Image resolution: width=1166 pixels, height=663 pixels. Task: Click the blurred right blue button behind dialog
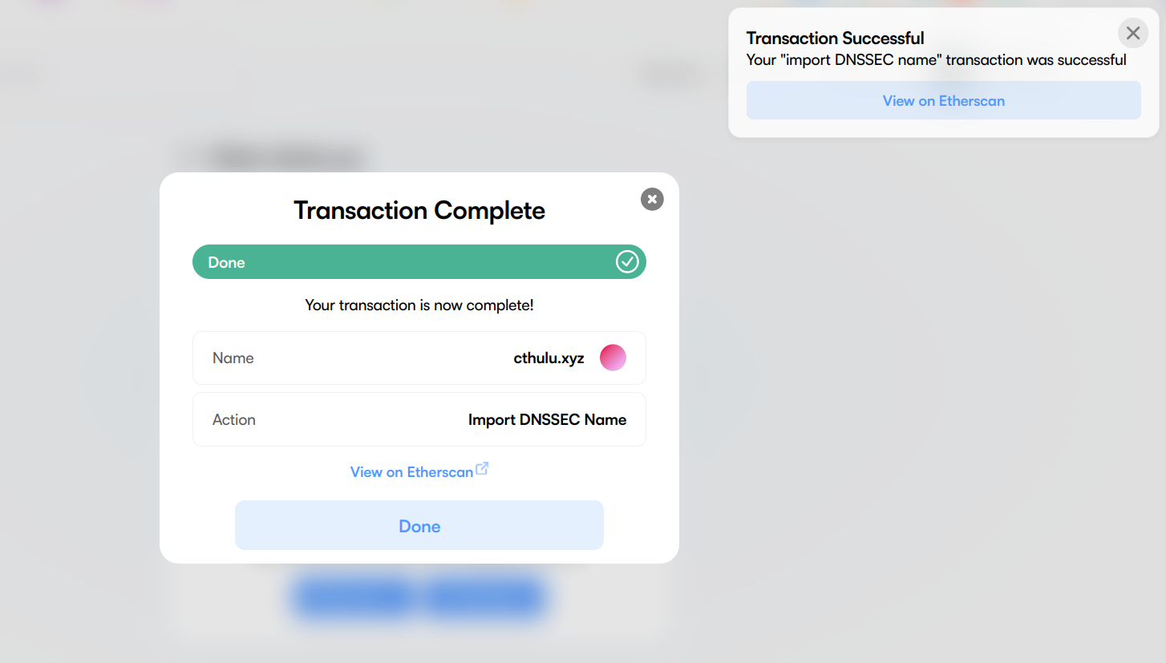point(484,598)
